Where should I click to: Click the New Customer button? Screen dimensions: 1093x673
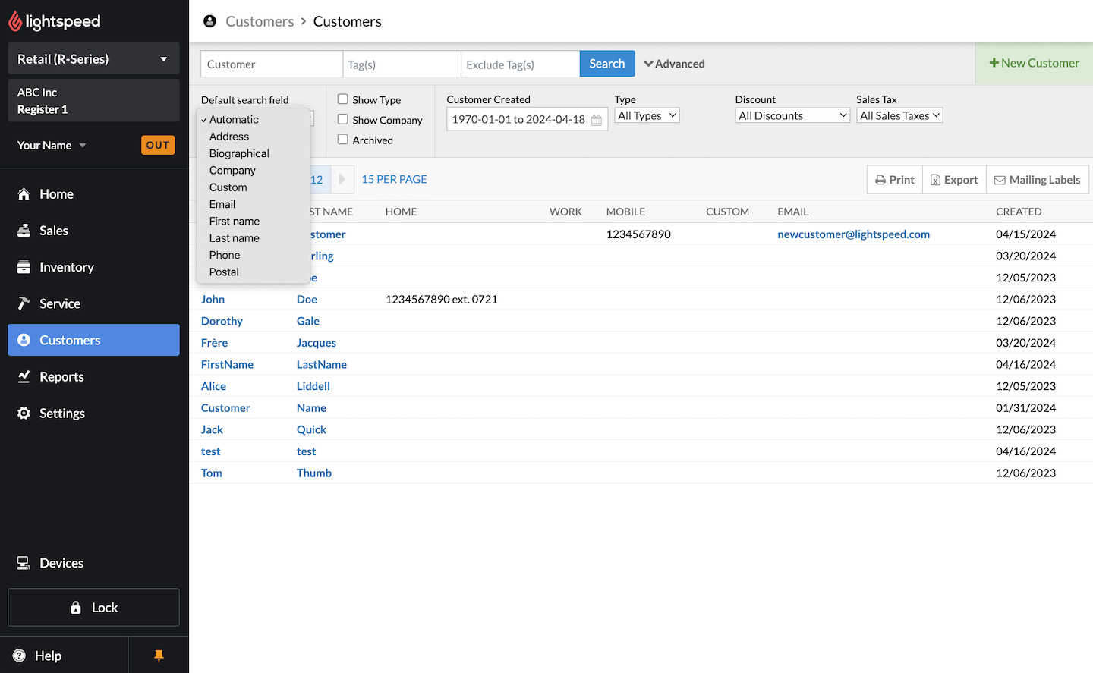[1034, 63]
